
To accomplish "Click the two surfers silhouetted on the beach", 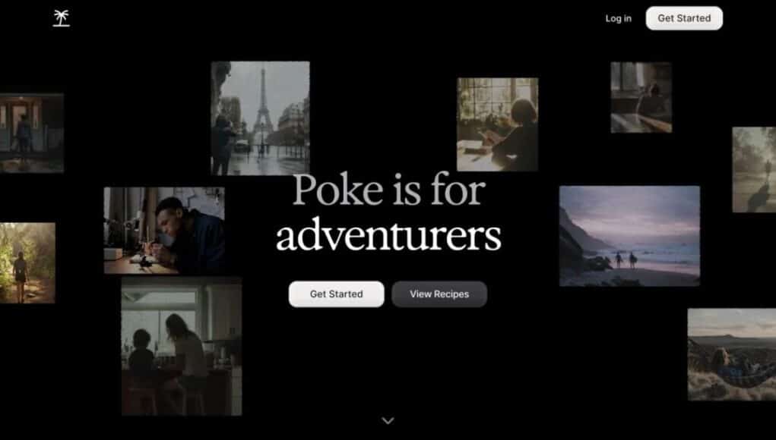I will point(624,259).
